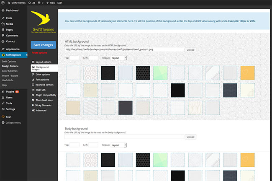
Task: Click the empty Body background URL field
Action: [x=124, y=137]
